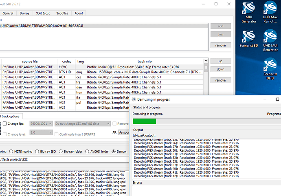This screenshot has width=281, height=196.
Task: Click inside the Errors text box
Action: coord(207,191)
